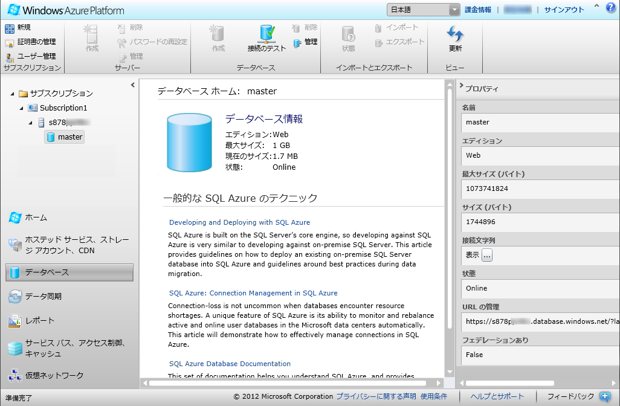Click the database 管理 manage icon

pyautogui.click(x=297, y=42)
